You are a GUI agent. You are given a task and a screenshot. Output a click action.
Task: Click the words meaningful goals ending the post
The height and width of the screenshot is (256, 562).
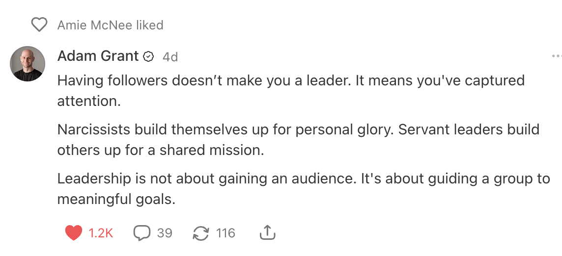click(116, 199)
